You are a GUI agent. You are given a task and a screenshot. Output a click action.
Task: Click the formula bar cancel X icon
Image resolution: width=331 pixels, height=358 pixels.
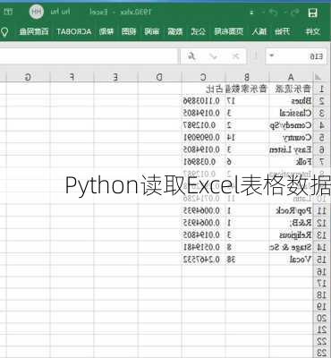235,55
